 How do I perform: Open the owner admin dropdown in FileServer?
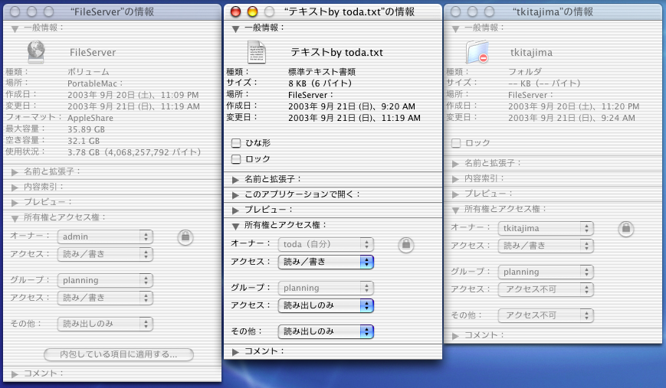coord(105,236)
